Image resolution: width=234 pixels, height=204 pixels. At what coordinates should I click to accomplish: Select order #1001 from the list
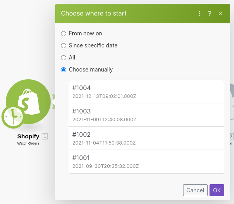(146, 162)
